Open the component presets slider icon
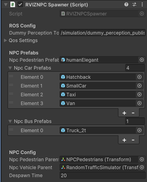 coord(134,4)
